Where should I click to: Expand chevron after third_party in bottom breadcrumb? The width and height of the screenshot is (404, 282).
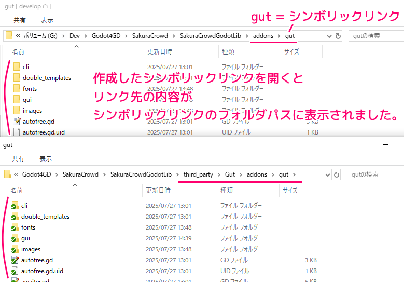point(219,175)
